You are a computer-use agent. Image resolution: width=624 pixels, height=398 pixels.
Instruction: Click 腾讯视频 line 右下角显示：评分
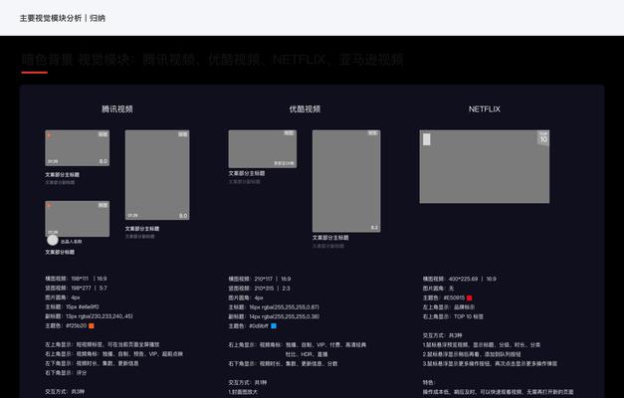(66, 372)
